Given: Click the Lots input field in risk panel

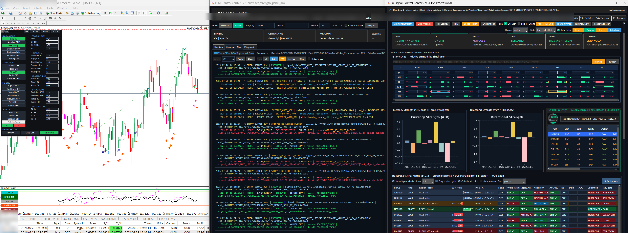Looking at the screenshot, I should pos(52,39).
